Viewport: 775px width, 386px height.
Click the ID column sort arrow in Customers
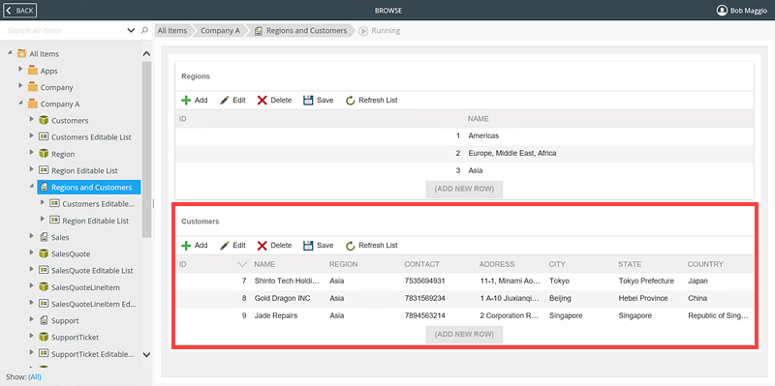coord(241,264)
